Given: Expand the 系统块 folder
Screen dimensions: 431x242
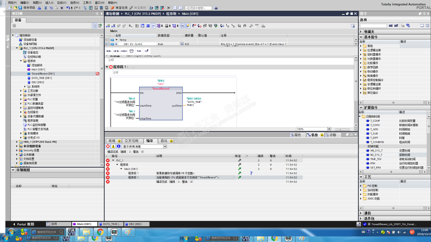Looking at the screenshot, I should (x=25, y=86).
